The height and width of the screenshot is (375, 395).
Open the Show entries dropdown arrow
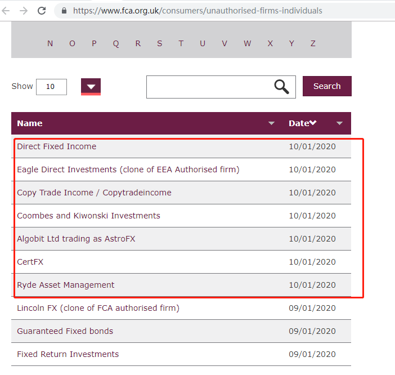click(91, 87)
